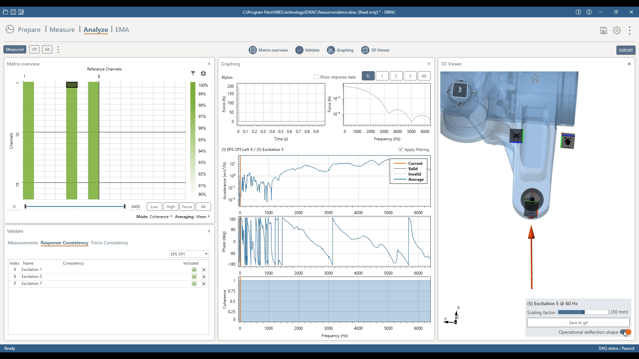
Task: Click the Save to gif button
Action: (x=578, y=322)
